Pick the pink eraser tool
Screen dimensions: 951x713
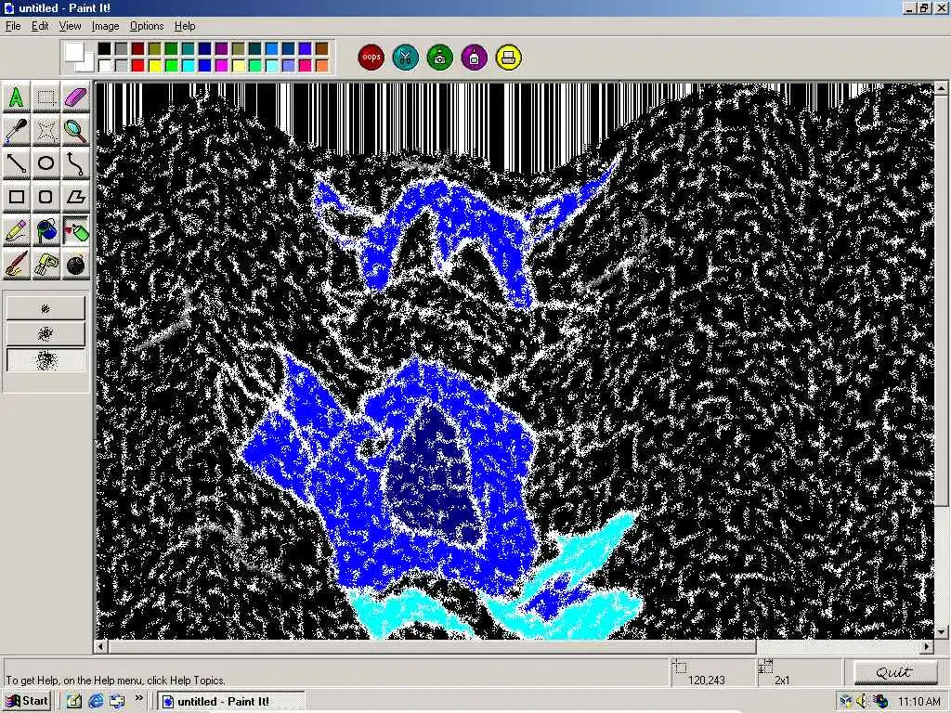click(76, 97)
